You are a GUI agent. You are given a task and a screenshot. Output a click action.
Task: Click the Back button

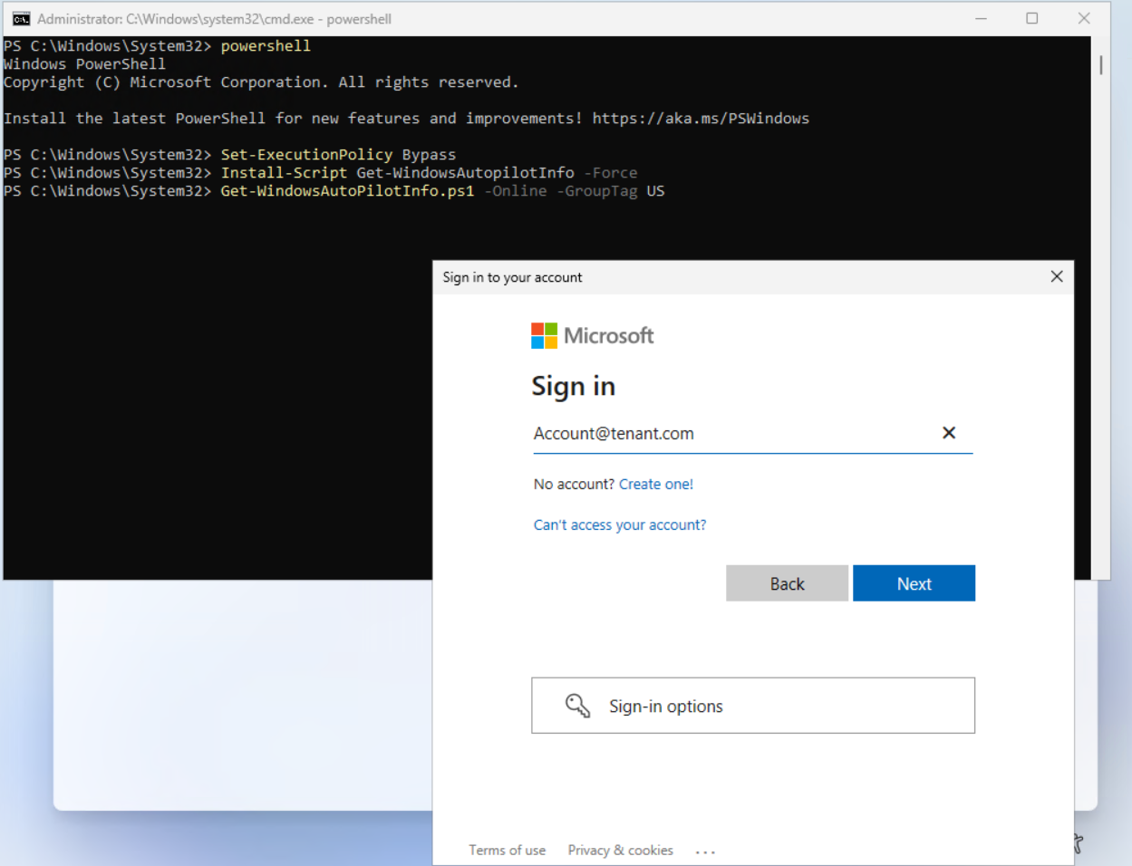786,582
